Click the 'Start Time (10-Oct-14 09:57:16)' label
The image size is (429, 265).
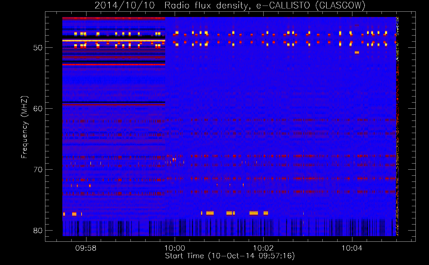point(230,256)
